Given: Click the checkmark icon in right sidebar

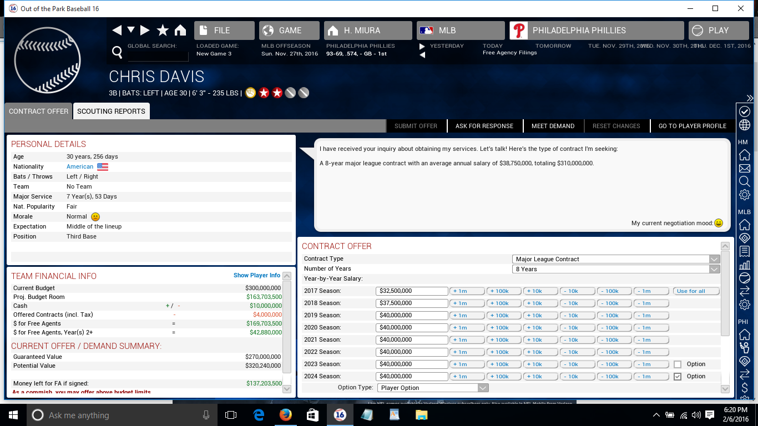Looking at the screenshot, I should click(x=745, y=111).
